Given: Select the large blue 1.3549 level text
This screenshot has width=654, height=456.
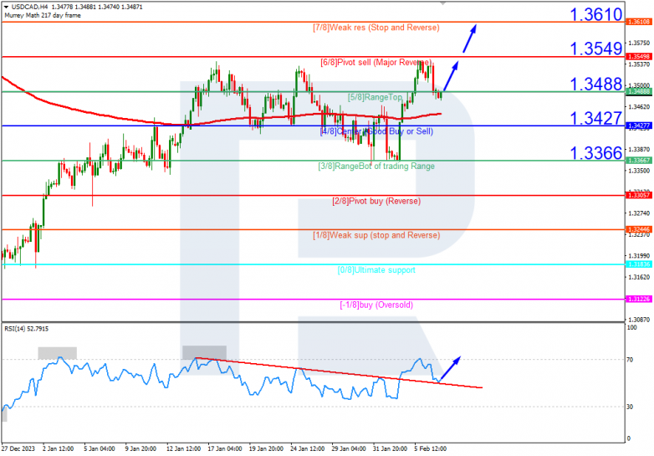Looking at the screenshot, I should click(596, 49).
